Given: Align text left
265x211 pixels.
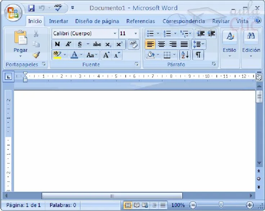Looking at the screenshot, I should tap(150, 44).
